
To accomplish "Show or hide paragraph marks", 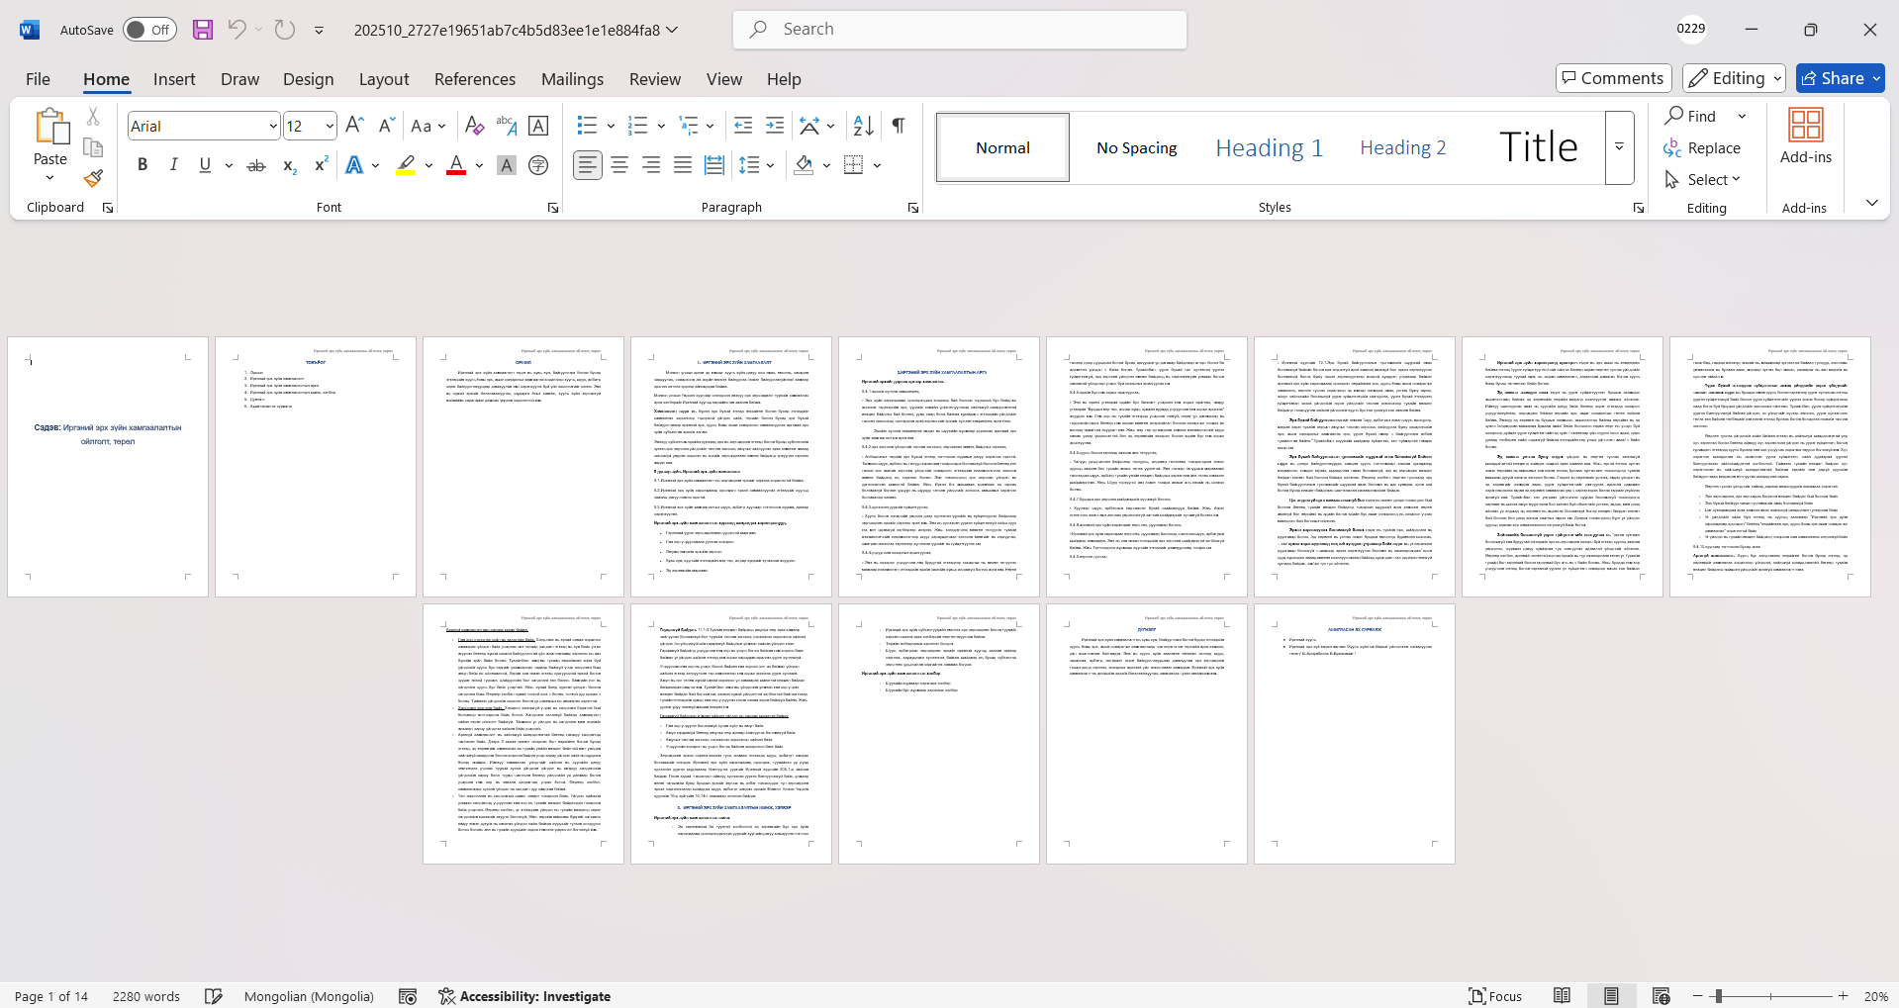I will pyautogui.click(x=898, y=126).
